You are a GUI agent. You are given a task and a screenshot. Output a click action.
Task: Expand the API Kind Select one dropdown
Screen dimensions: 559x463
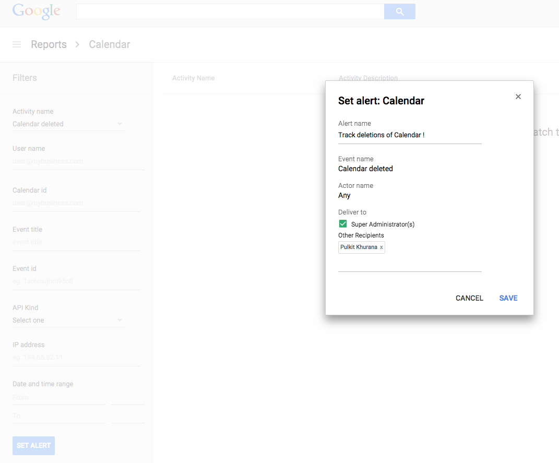tap(68, 320)
